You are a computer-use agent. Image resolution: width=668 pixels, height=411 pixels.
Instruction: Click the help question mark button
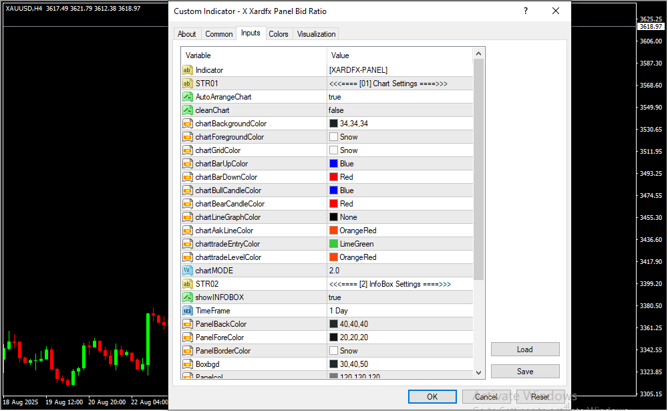[526, 11]
